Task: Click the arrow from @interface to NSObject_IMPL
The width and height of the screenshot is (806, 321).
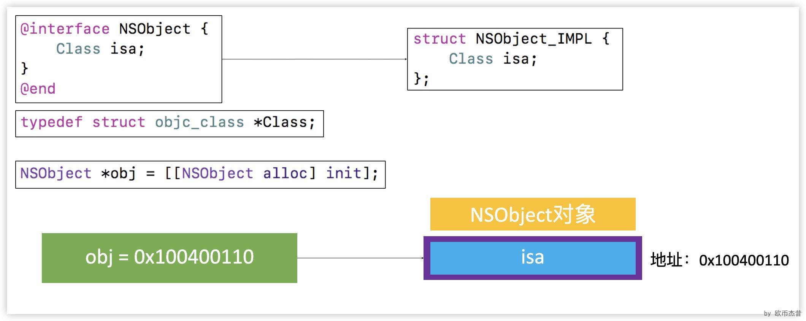Action: pos(314,59)
